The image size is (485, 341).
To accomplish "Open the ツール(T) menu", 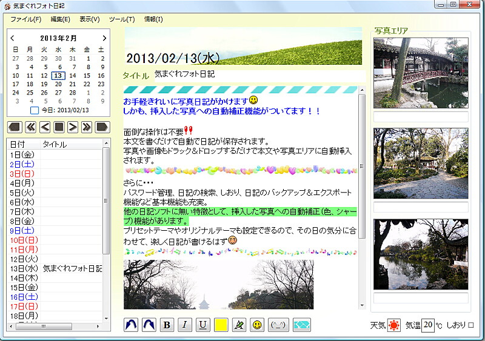I will click(x=122, y=19).
